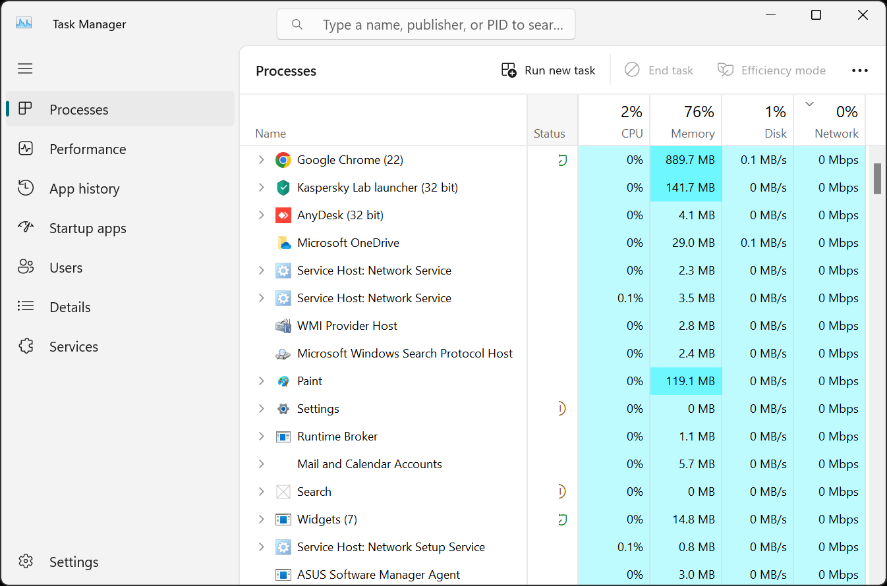Sort by CPU column header
This screenshot has width=887, height=586.
(614, 120)
